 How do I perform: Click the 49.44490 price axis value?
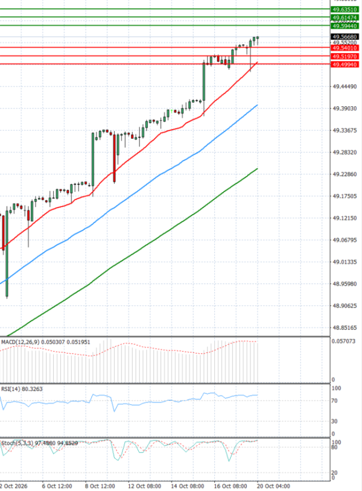[345, 87]
